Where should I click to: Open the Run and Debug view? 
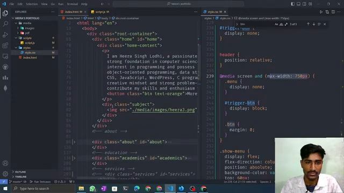point(5,34)
